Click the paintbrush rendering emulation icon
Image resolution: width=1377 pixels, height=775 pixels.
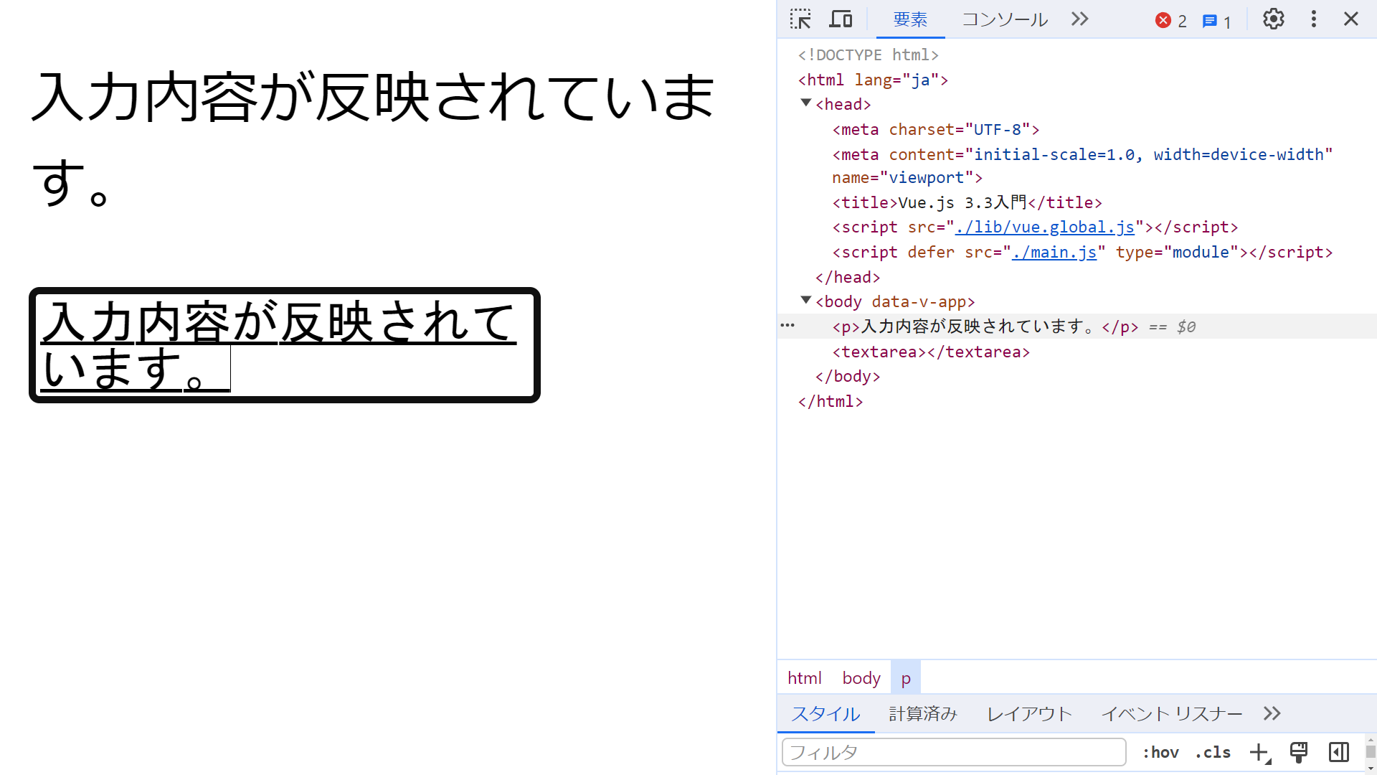[x=1299, y=752]
